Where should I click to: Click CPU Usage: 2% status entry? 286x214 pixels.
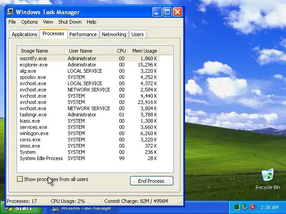[68, 201]
